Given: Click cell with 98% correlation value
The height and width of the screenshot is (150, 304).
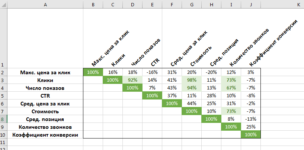Looking at the screenshot, I should 192,80.
